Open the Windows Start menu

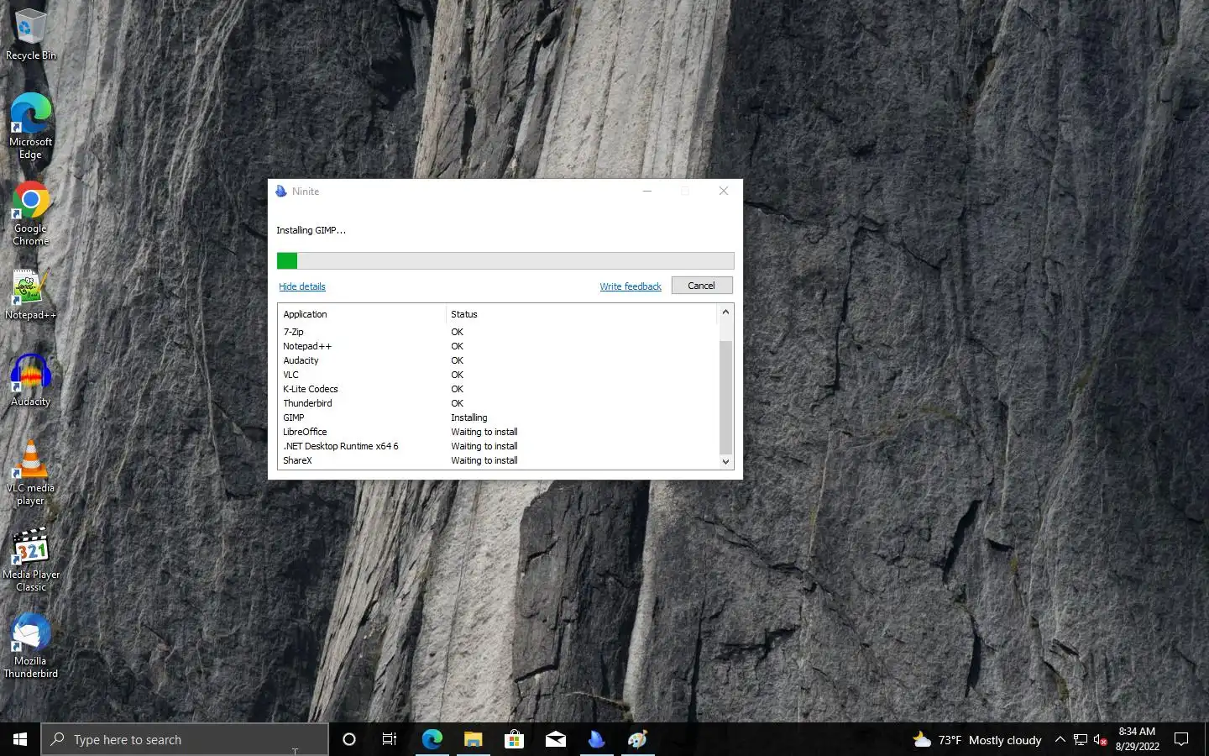(x=20, y=739)
